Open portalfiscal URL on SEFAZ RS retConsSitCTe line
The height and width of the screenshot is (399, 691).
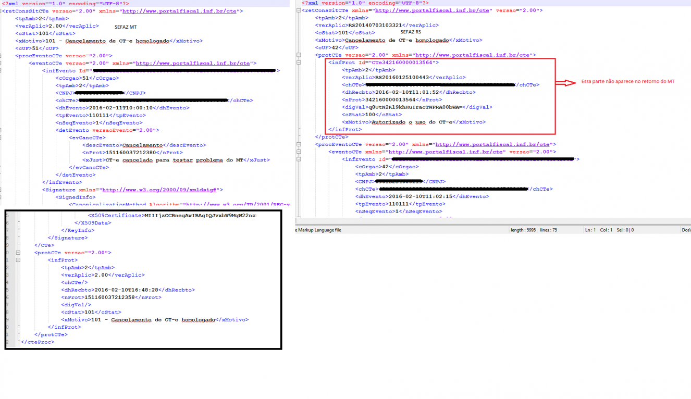pos(432,10)
